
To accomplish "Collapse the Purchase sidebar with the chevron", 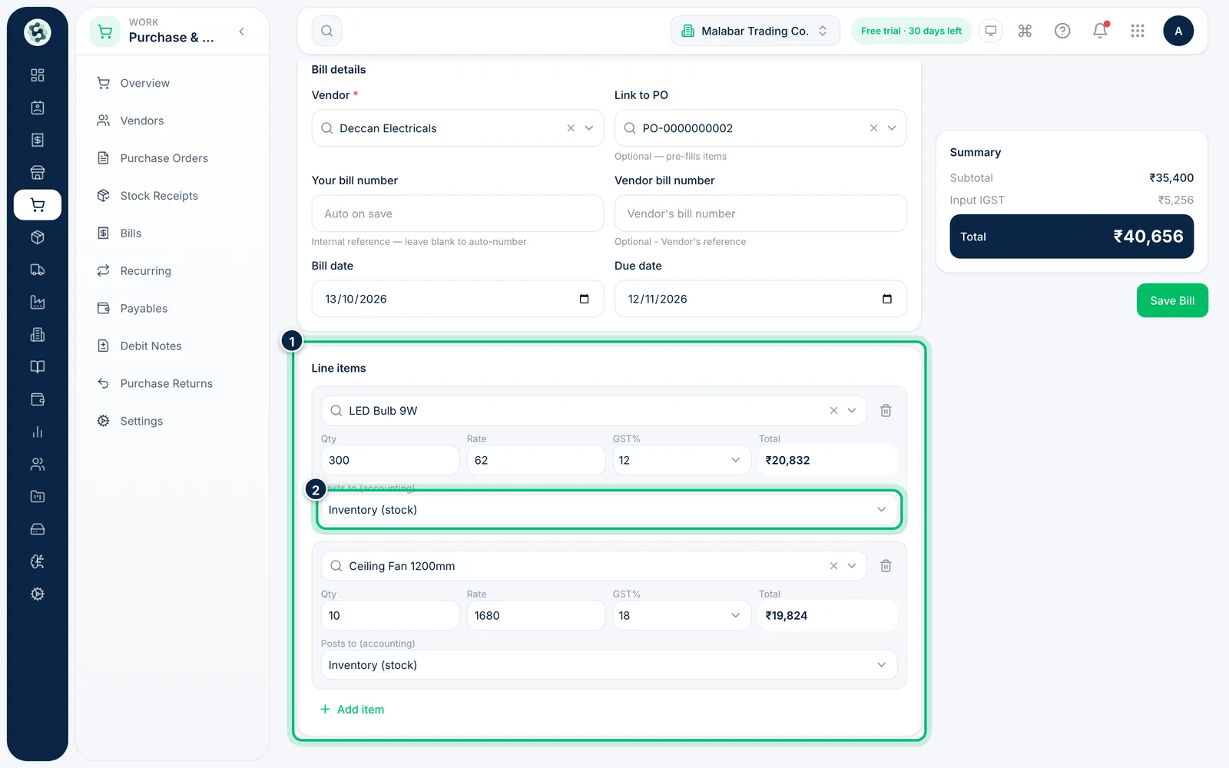I will coord(242,31).
